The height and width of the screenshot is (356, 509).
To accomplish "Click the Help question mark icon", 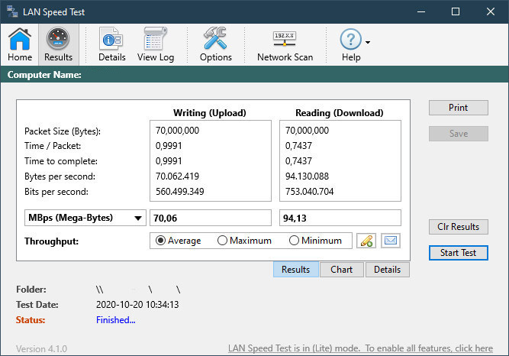I will (x=350, y=40).
